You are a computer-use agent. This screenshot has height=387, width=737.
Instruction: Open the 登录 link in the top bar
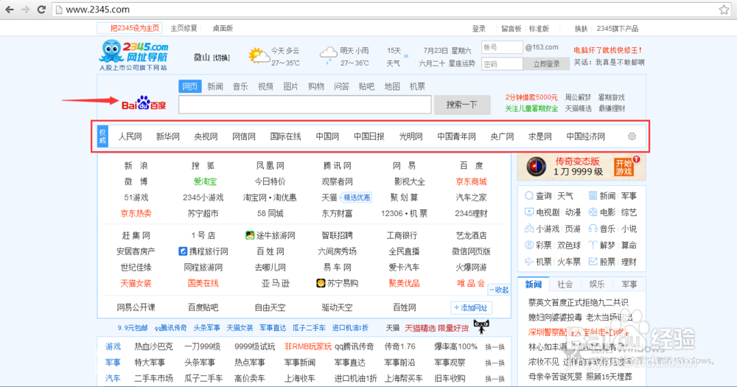pyautogui.click(x=478, y=29)
